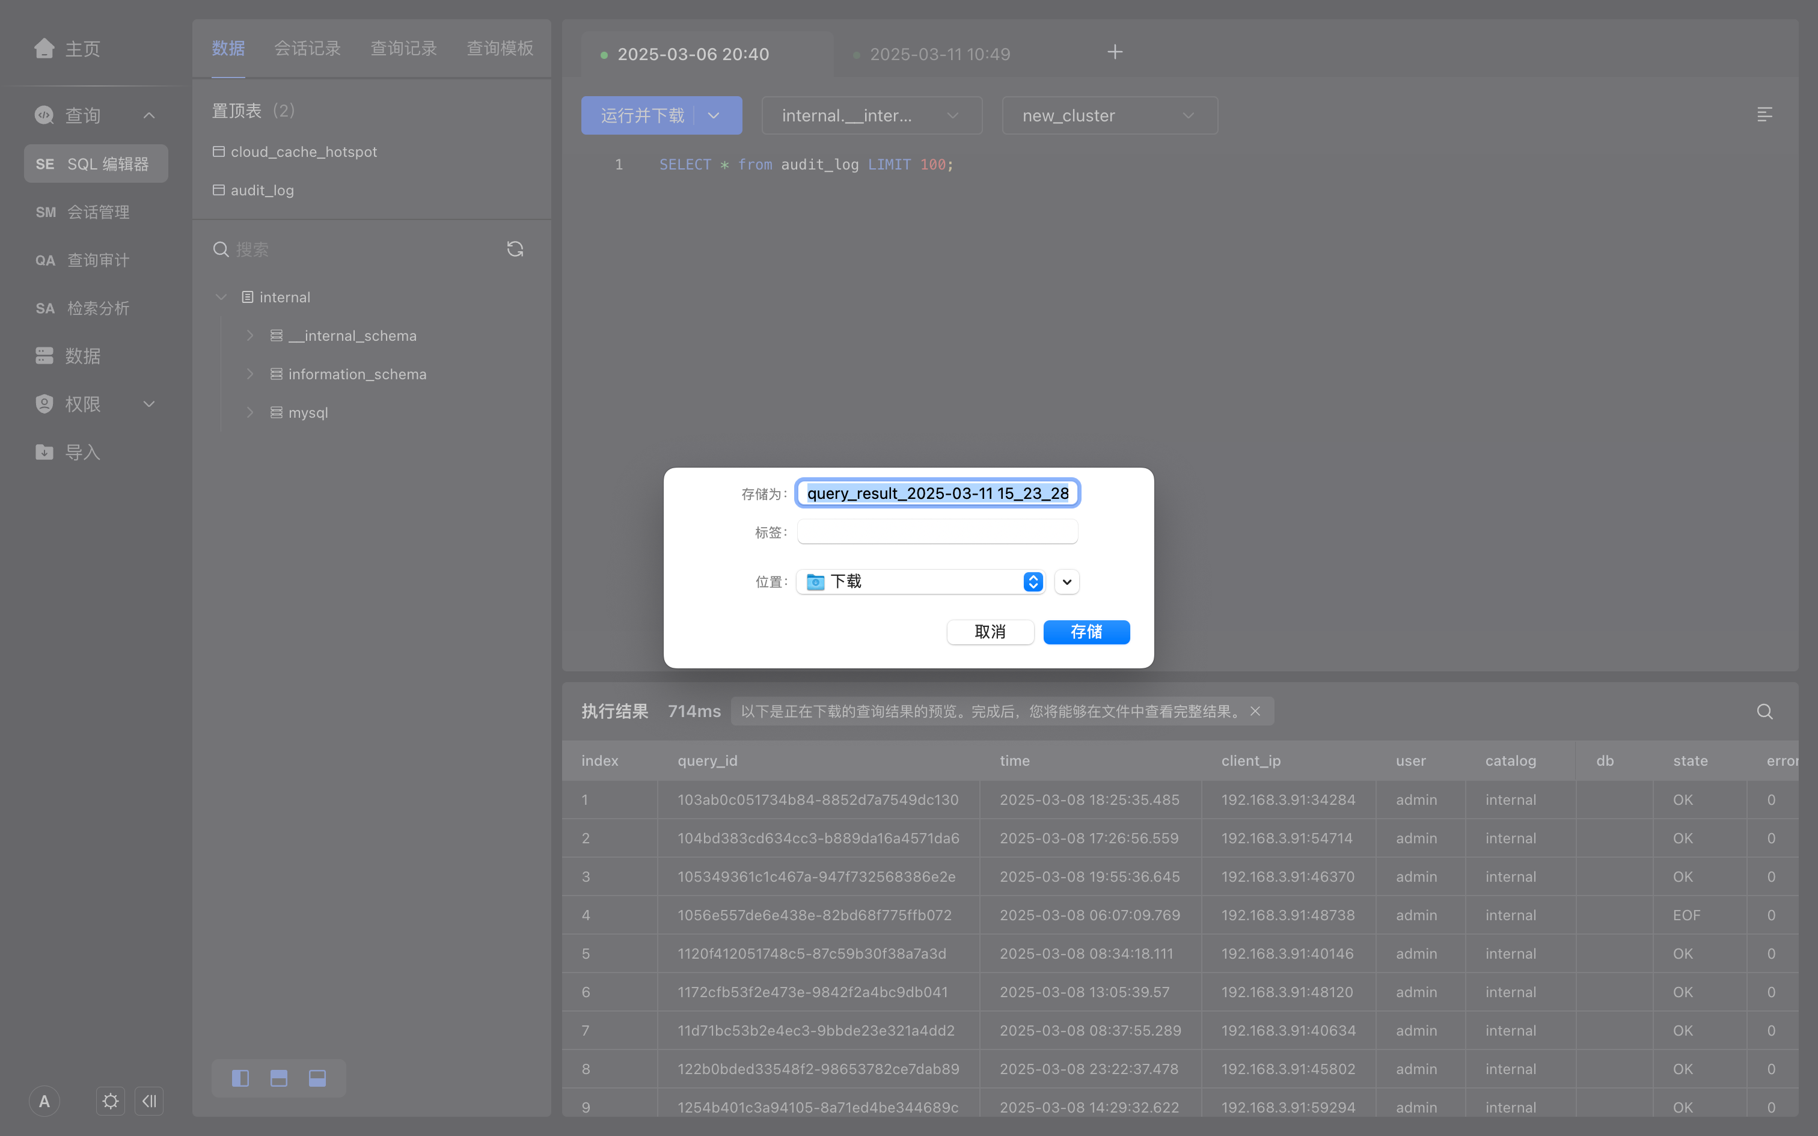
Task: Open the new_cluster dropdown
Action: tap(1110, 115)
